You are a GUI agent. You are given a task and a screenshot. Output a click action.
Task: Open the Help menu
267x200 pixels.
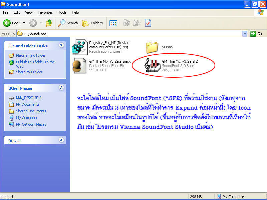pos(75,12)
